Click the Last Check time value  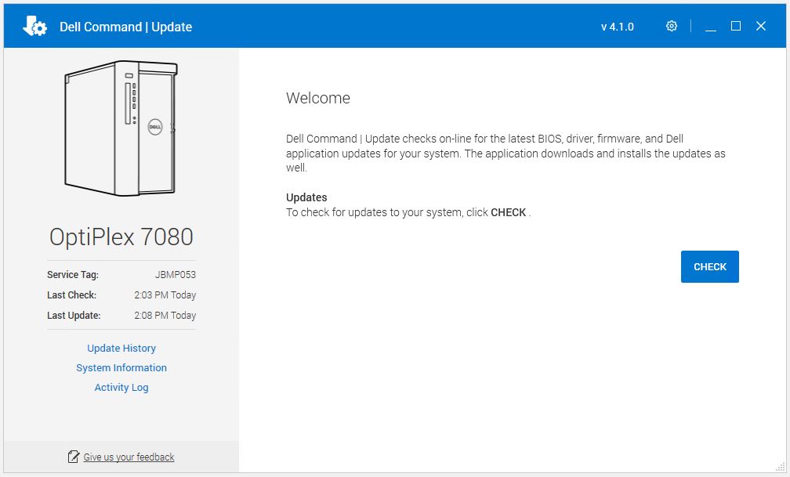click(x=165, y=295)
